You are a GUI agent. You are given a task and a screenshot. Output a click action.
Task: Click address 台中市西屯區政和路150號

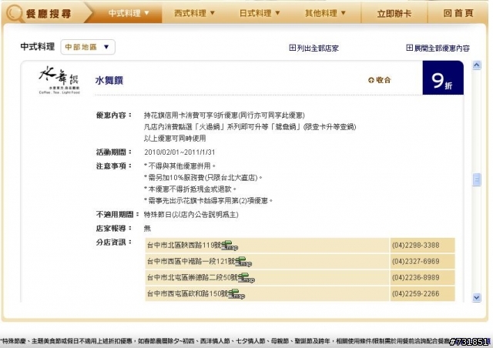188,293
